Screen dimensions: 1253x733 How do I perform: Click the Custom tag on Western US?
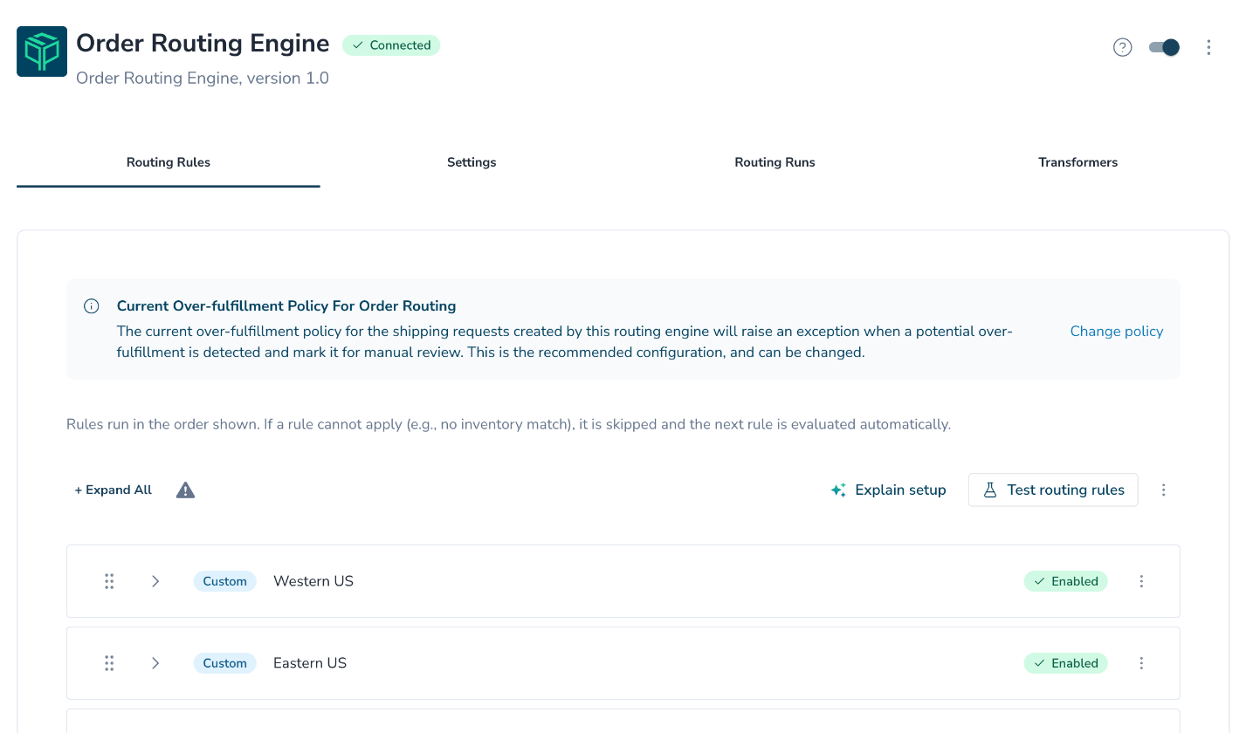tap(225, 581)
